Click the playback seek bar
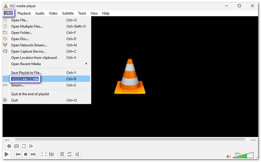Viewport: 261px width, 162px height. [x=130, y=140]
